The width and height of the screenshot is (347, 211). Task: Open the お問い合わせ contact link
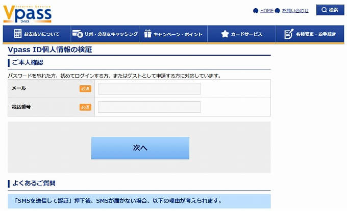295,11
